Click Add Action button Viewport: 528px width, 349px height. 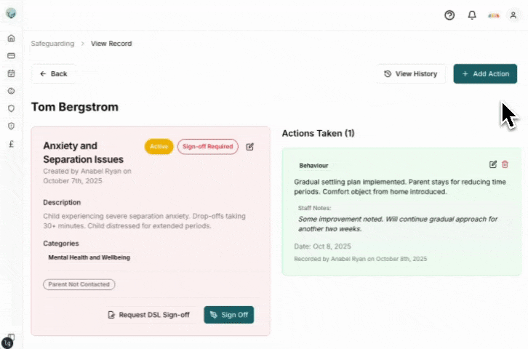(x=485, y=73)
